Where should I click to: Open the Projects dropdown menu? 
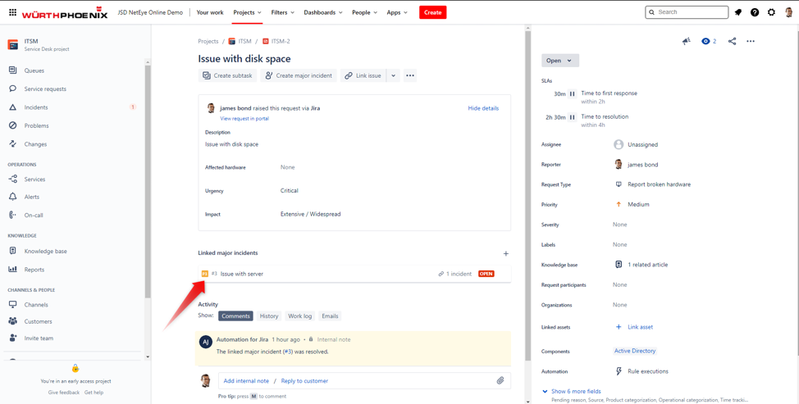pos(247,12)
